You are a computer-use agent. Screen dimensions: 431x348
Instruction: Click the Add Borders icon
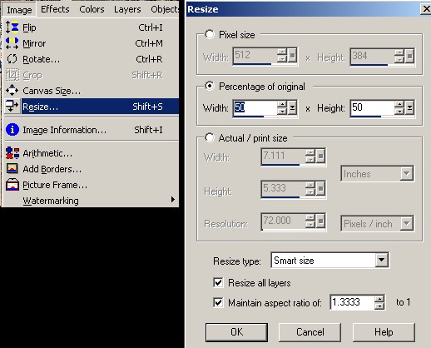(12, 169)
